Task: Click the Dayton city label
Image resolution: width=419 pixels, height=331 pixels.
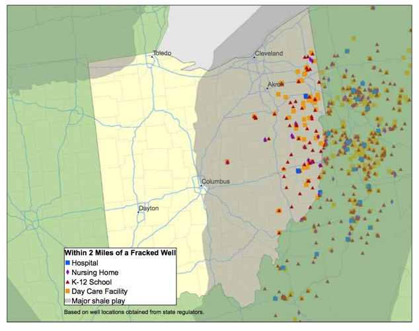Action: 149,208
